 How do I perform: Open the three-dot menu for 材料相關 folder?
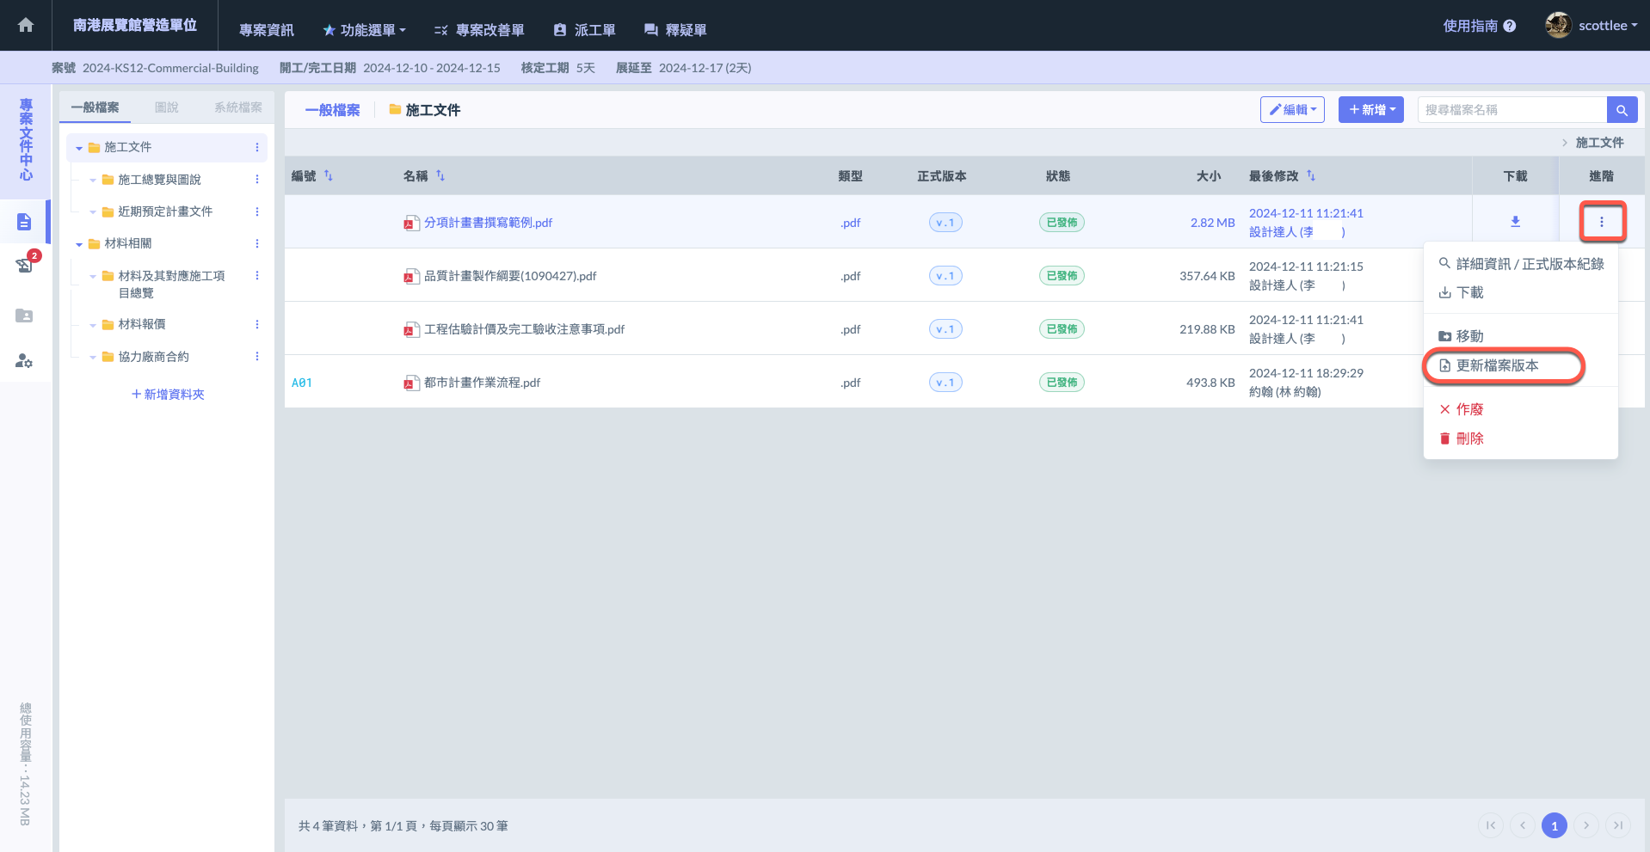tap(256, 244)
